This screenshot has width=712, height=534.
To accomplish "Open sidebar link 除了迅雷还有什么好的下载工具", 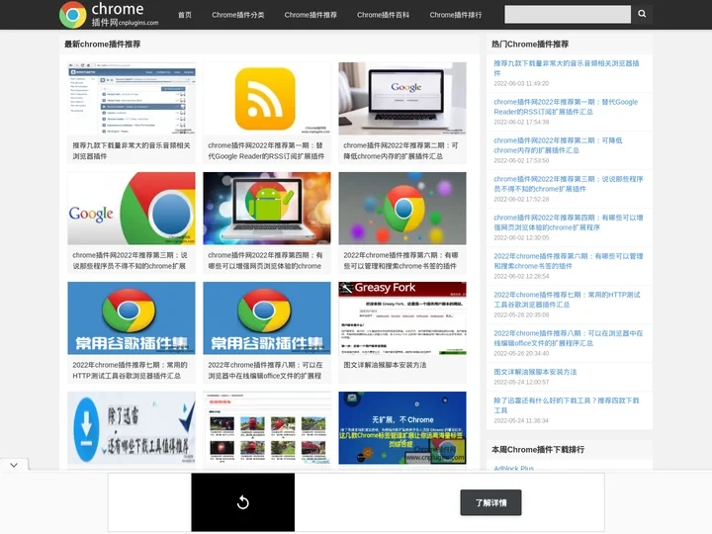I will tap(567, 405).
